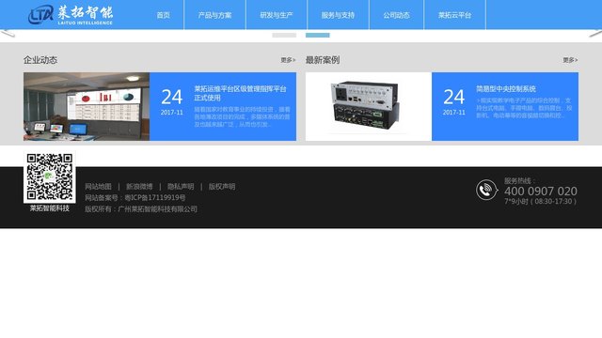Open the 研发与生产 menu item
This screenshot has width=602, height=338.
277,15
